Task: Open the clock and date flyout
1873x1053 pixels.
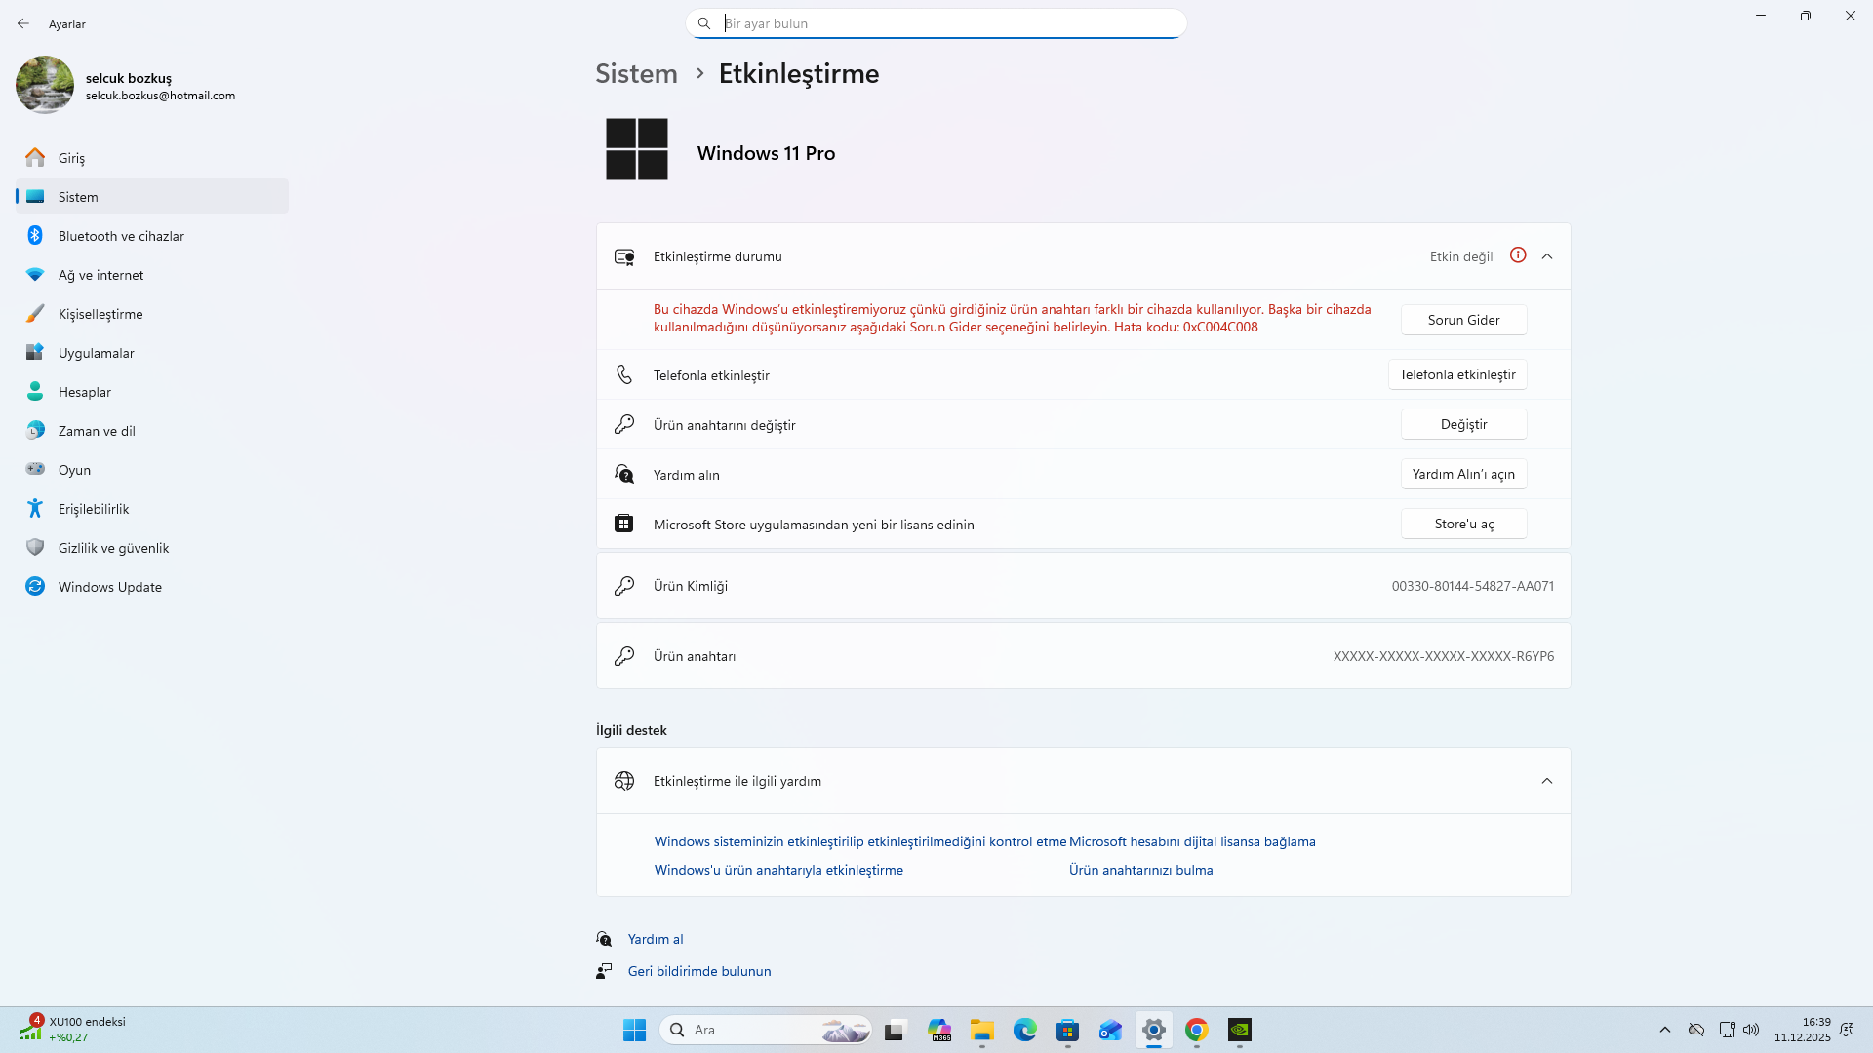Action: point(1802,1030)
